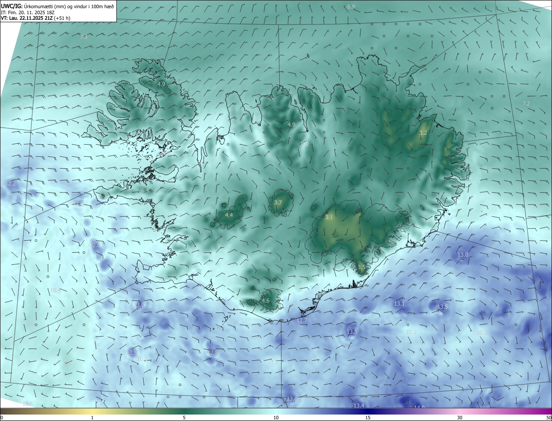The image size is (552, 421).
Task: Click the 0 tick on the color scale
Action: pos(2,418)
